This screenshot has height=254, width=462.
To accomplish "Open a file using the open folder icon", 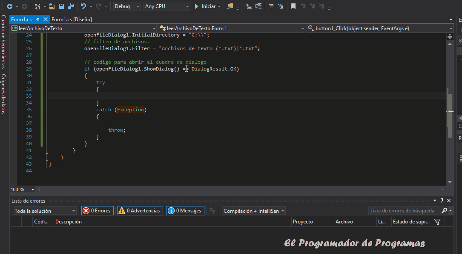I will point(52,6).
